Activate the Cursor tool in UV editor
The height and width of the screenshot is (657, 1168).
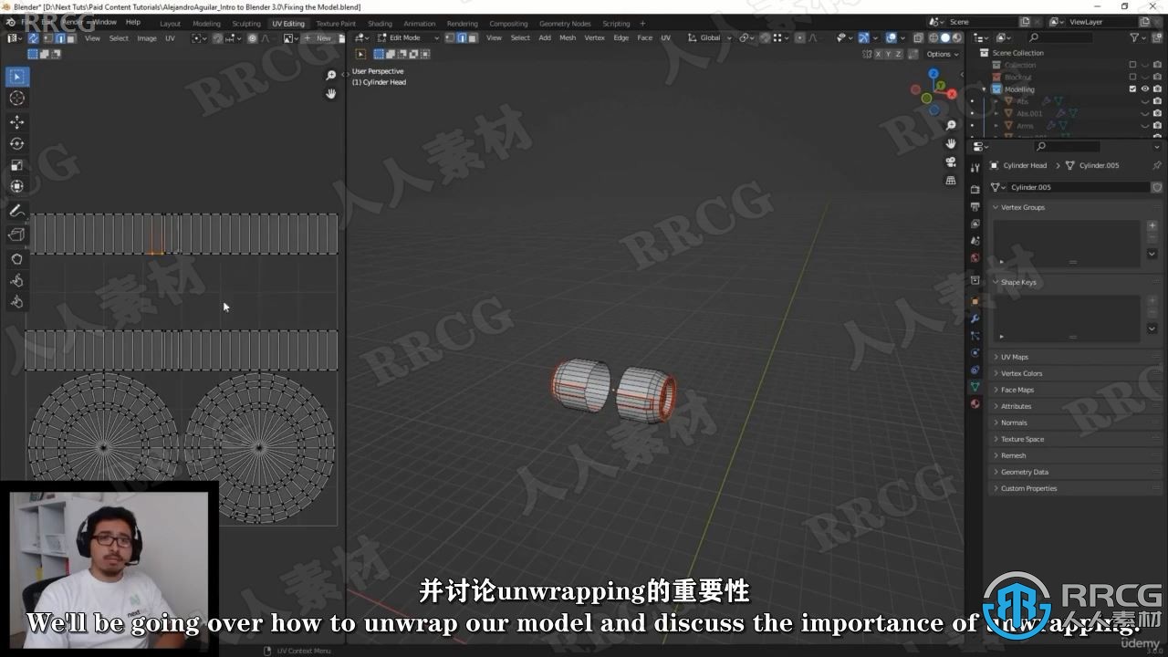16,99
